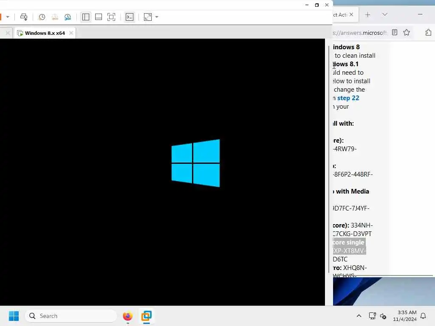The image size is (435, 326).
Task: Close the current browser tab
Action: click(351, 14)
